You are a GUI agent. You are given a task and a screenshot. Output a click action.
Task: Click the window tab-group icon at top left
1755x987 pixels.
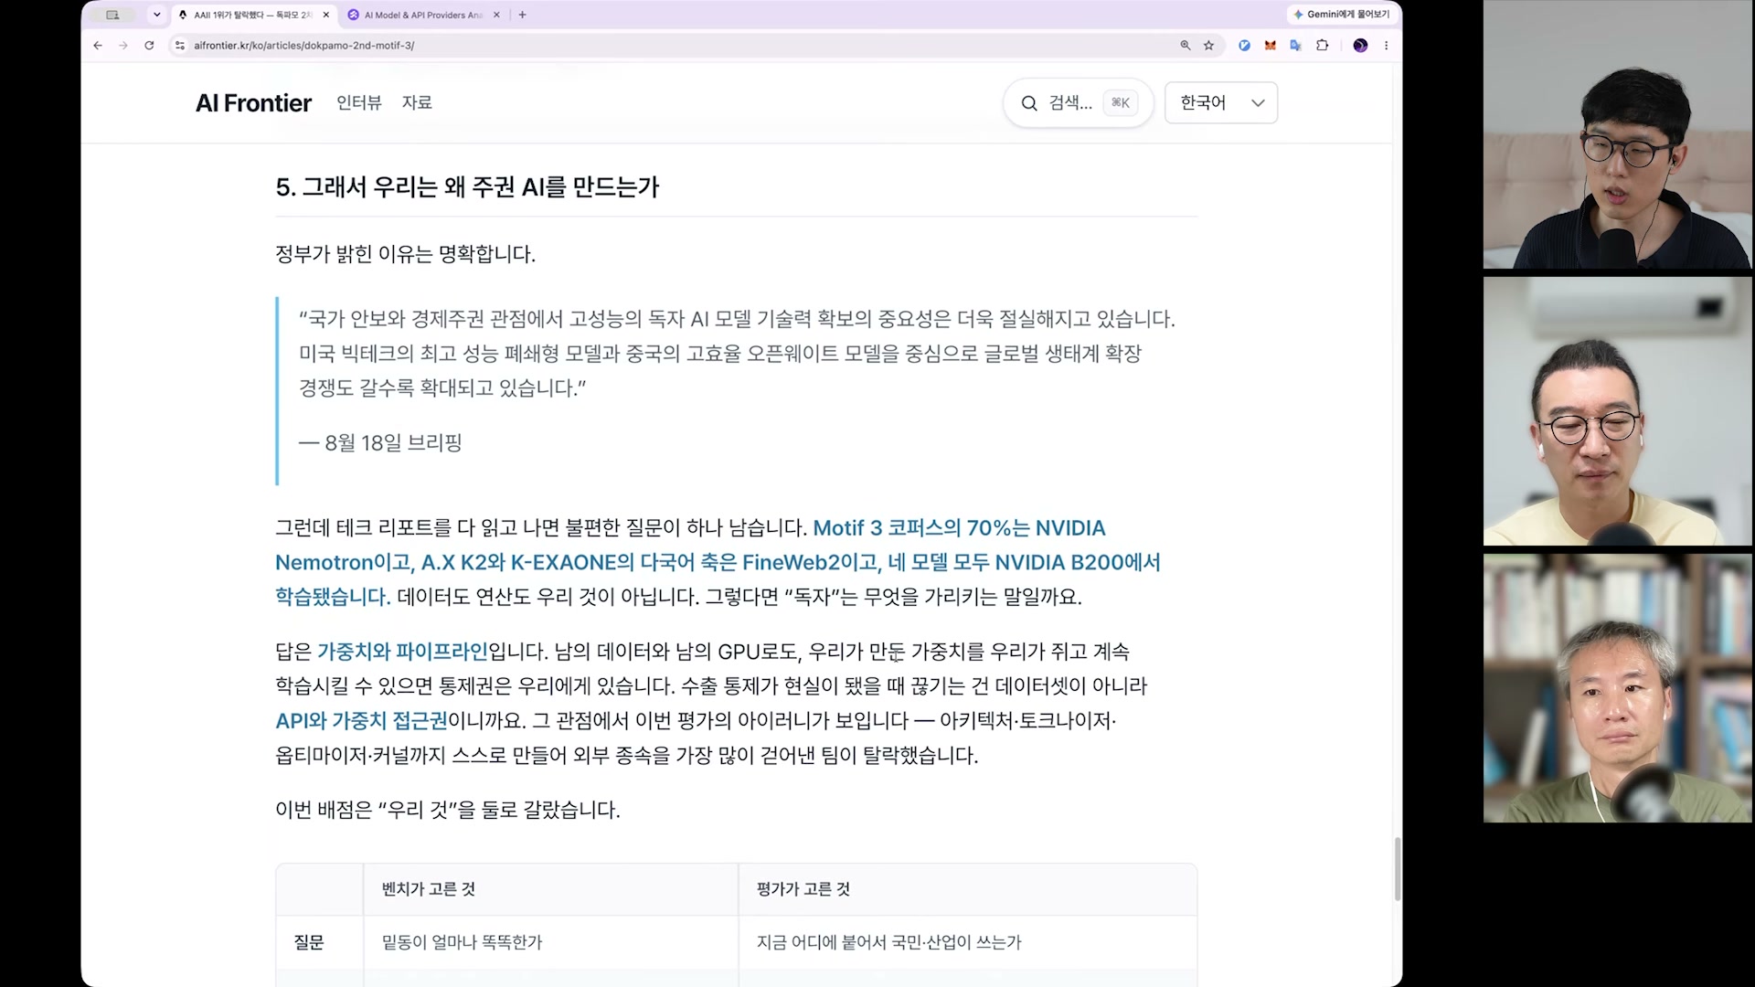pyautogui.click(x=112, y=15)
